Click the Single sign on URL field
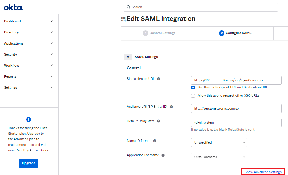This screenshot has width=288, height=175. [236, 80]
